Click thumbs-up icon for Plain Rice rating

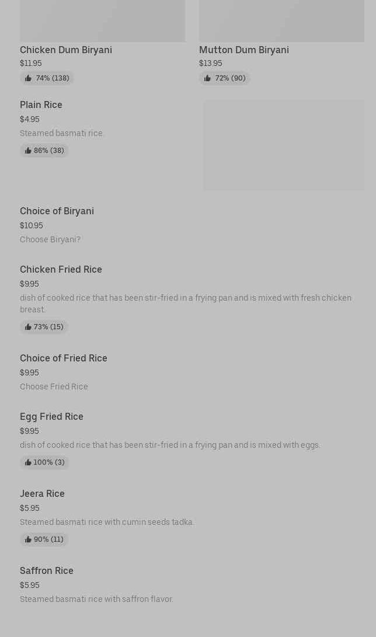(28, 151)
